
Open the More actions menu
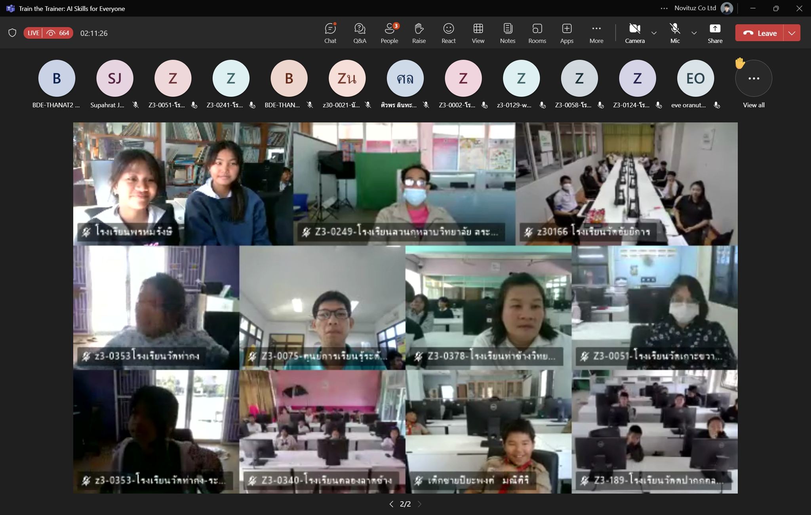pyautogui.click(x=596, y=33)
